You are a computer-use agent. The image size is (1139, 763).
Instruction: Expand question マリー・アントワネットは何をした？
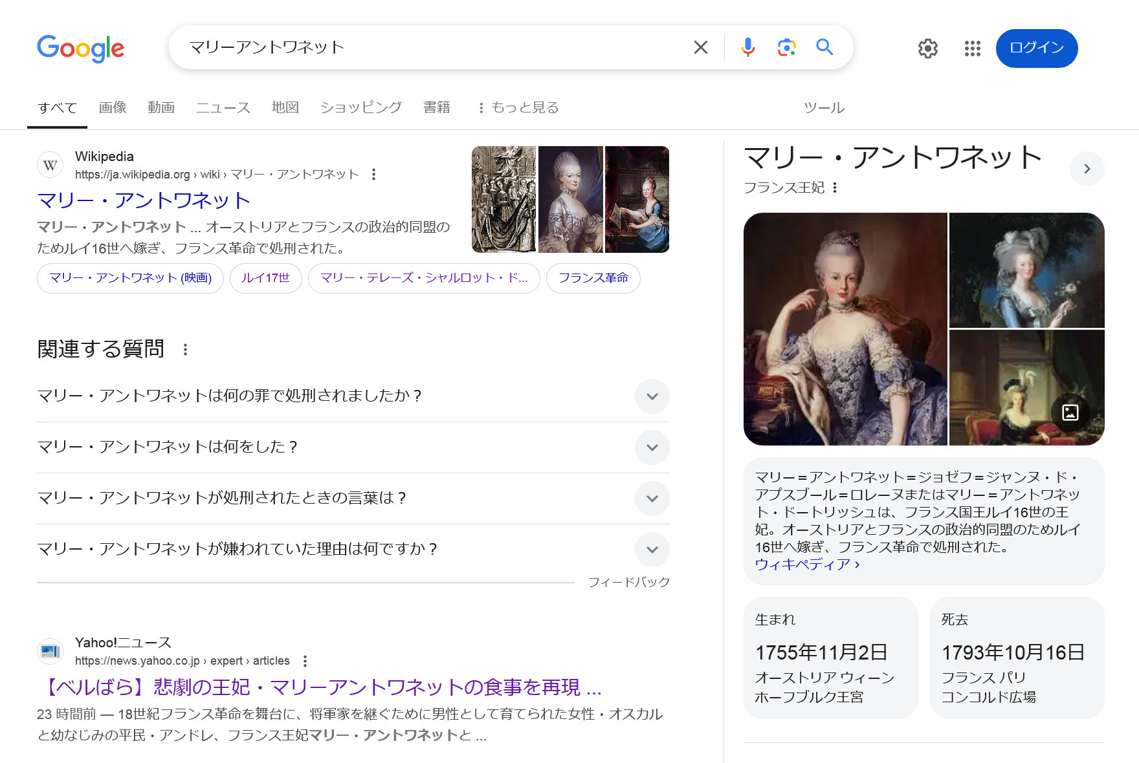[x=652, y=447]
